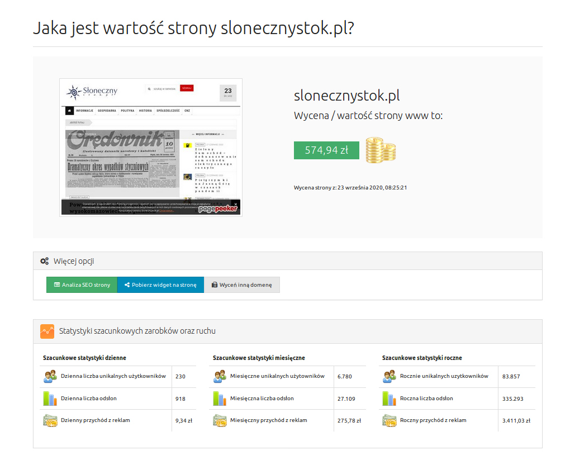Click the yearly page views bar chart icon
Viewport: 570px width, 455px height.
coord(389,399)
